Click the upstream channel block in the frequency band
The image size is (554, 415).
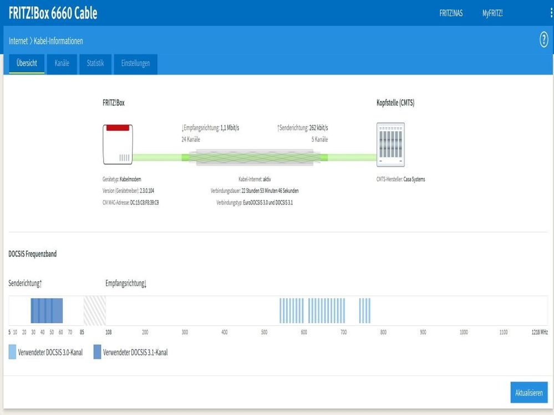coord(47,310)
